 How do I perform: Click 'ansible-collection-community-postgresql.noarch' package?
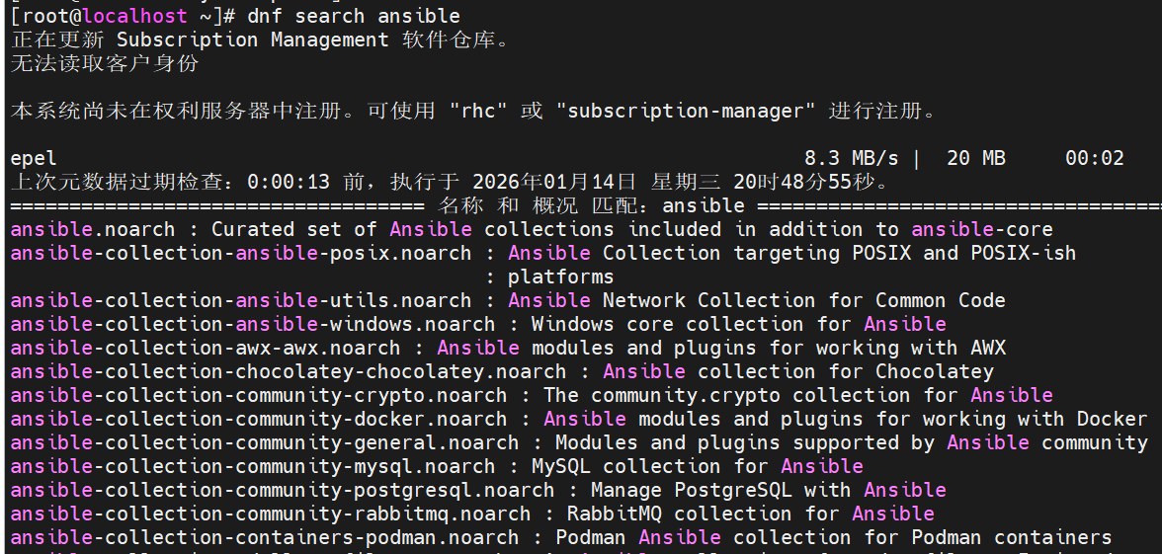[283, 490]
